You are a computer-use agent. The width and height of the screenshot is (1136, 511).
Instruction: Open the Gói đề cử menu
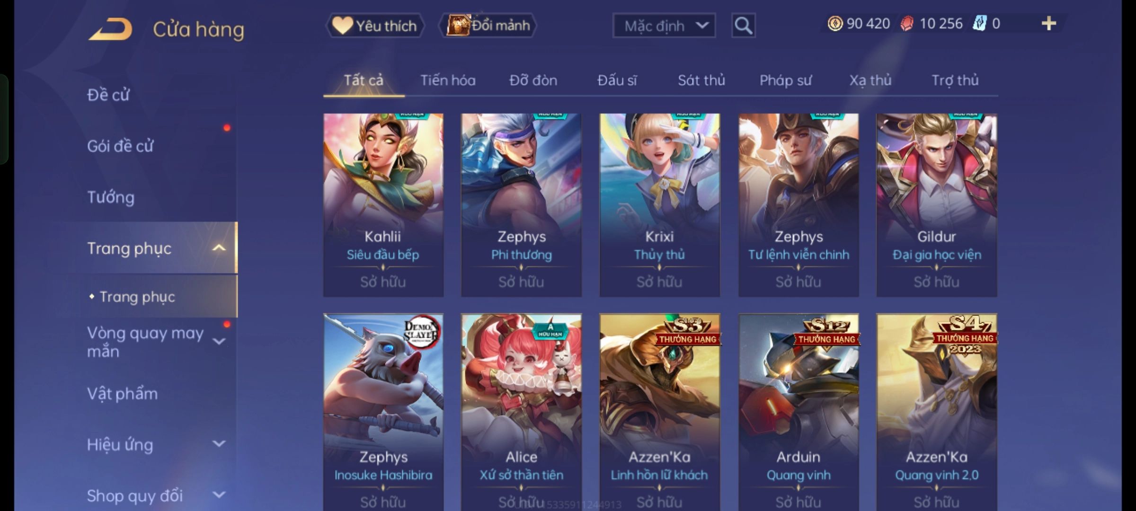pyautogui.click(x=120, y=146)
